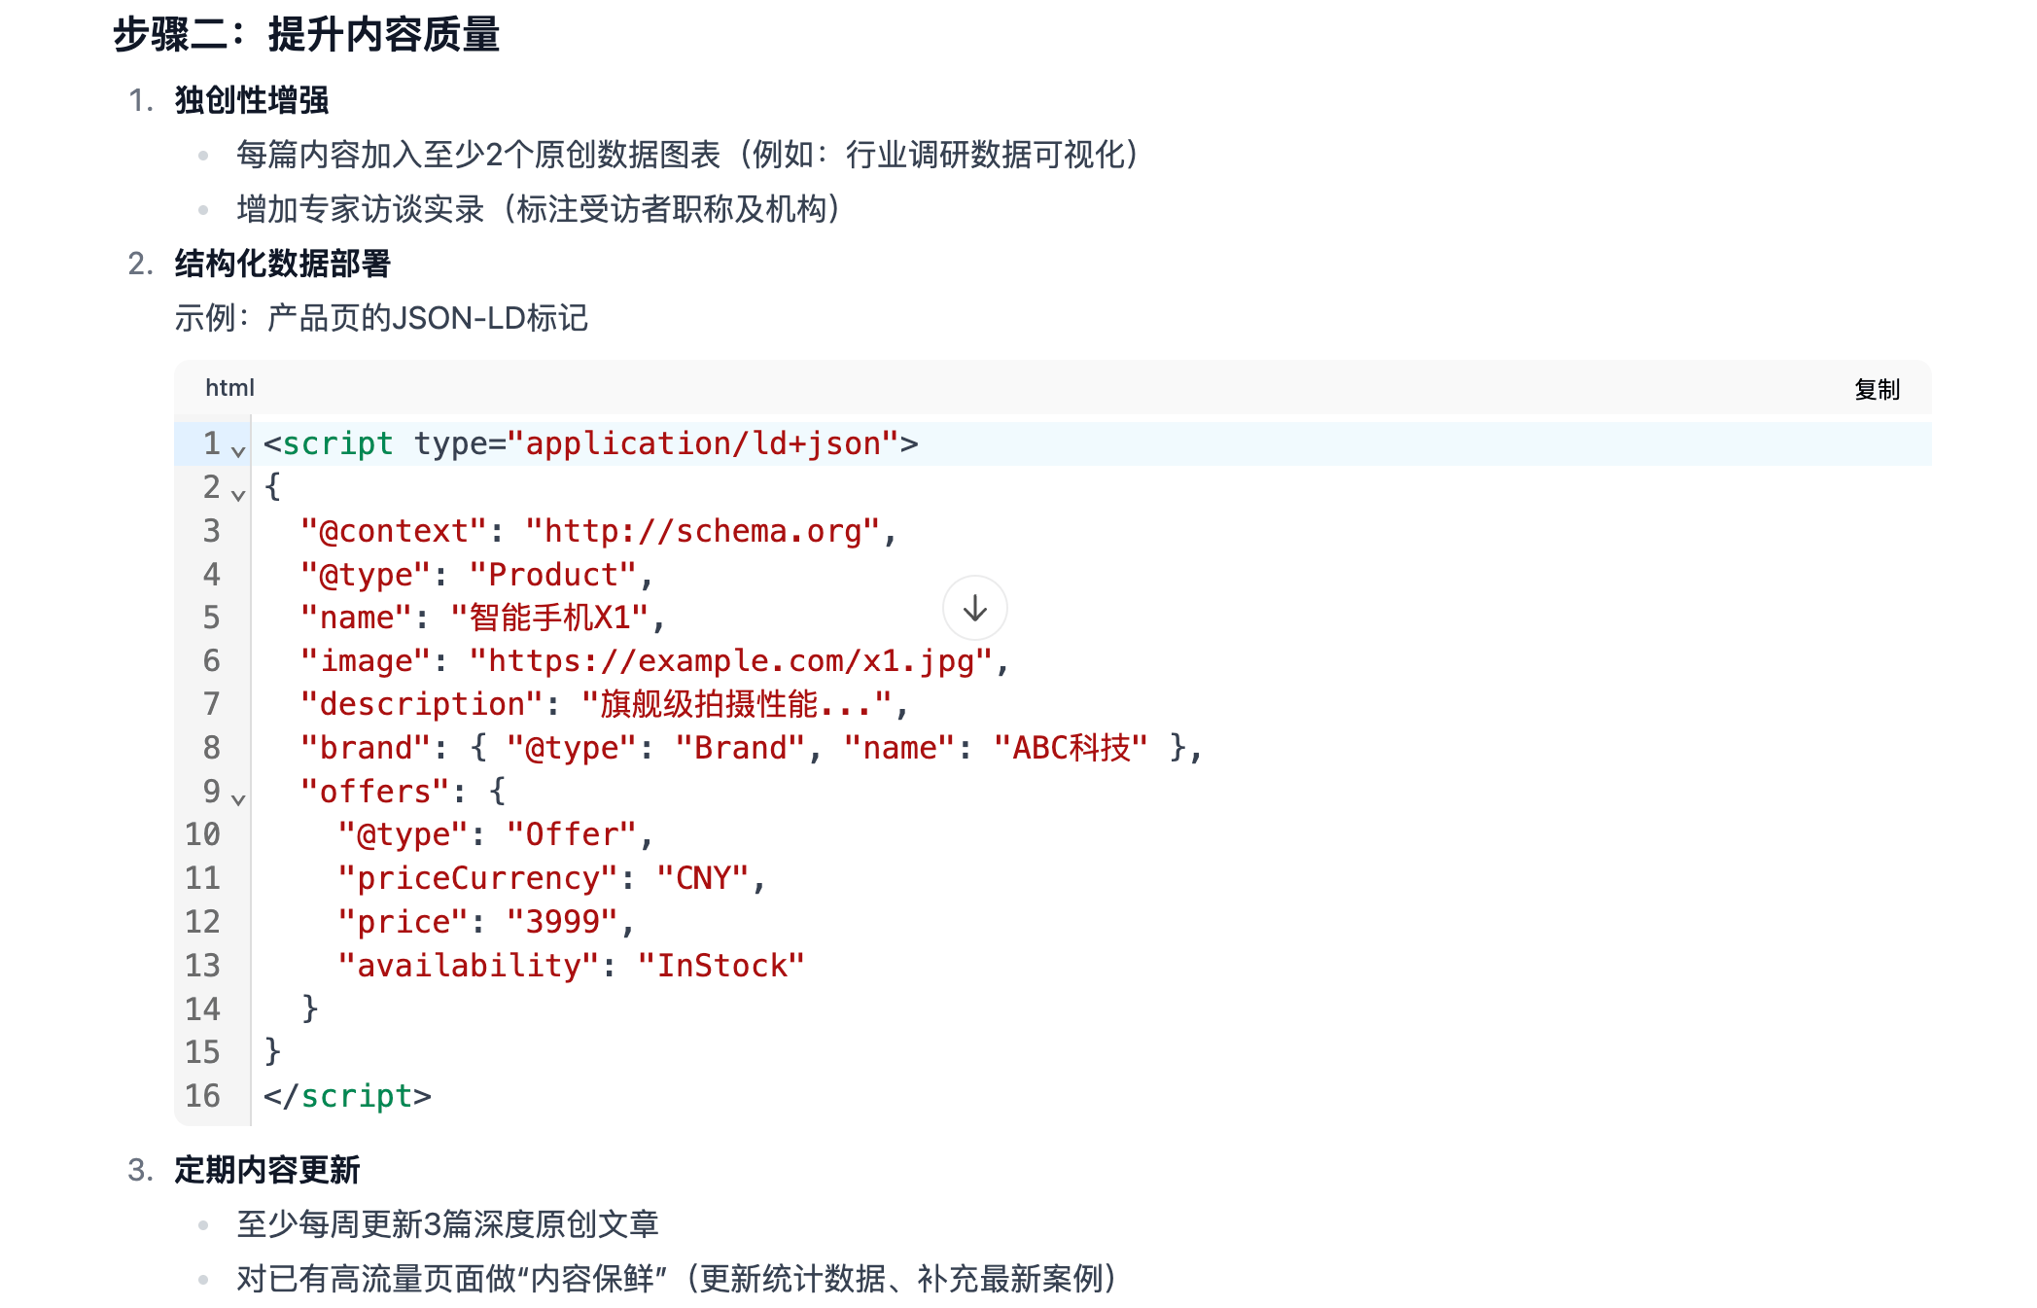Click the "description" code line
Screen dimensions: 2037x1308
click(604, 704)
